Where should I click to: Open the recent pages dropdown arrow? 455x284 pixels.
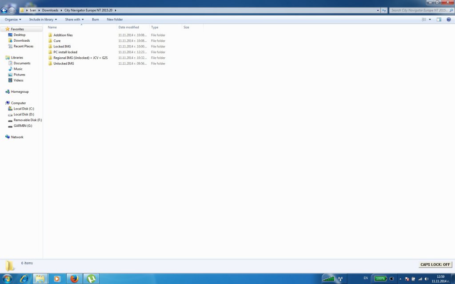(x=17, y=11)
